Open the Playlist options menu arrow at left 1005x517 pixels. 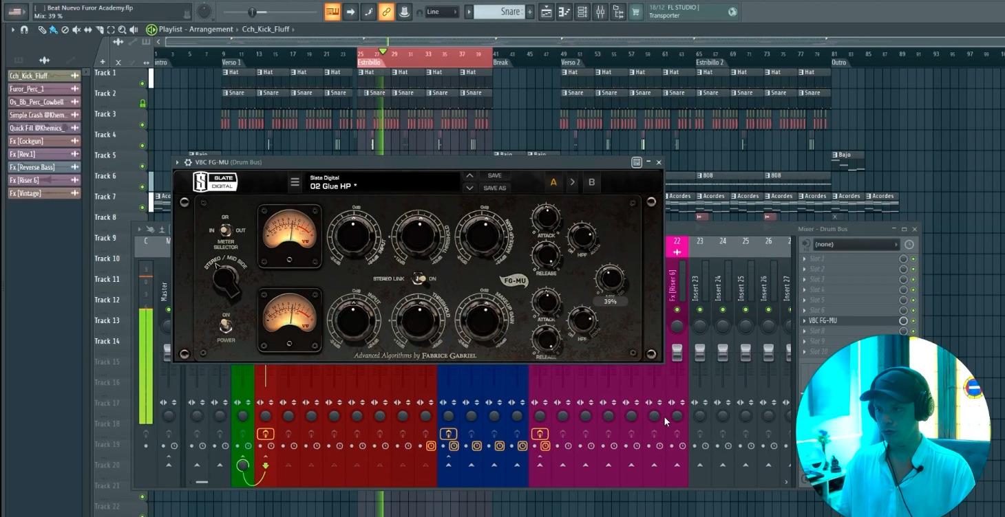[x=12, y=30]
